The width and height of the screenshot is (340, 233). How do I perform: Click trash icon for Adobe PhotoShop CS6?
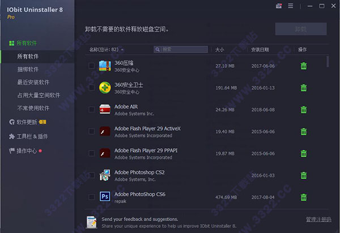(x=304, y=197)
